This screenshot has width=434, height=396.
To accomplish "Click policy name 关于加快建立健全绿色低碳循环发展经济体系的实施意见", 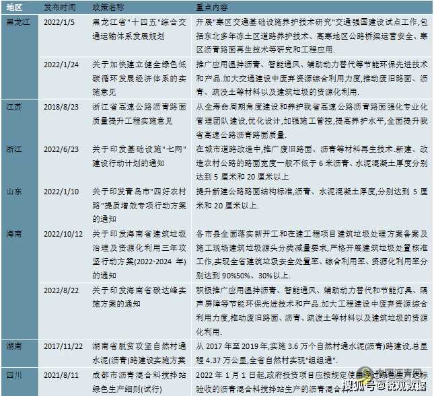I will point(139,78).
